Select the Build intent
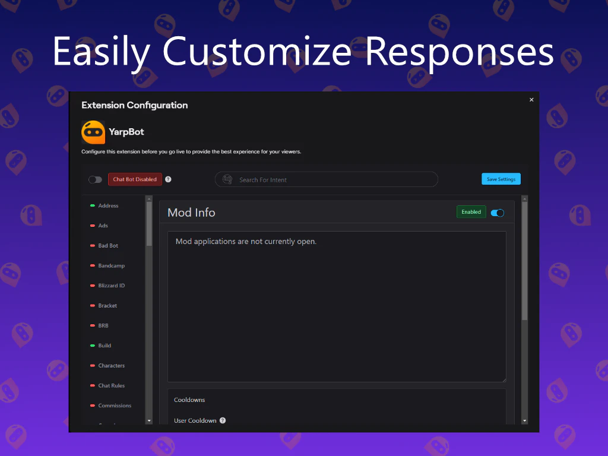Screen dimensions: 608x456 (x=104, y=346)
